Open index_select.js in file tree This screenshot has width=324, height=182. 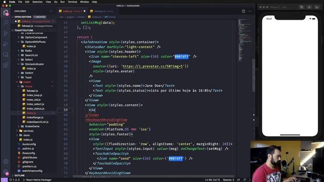coord(35,104)
